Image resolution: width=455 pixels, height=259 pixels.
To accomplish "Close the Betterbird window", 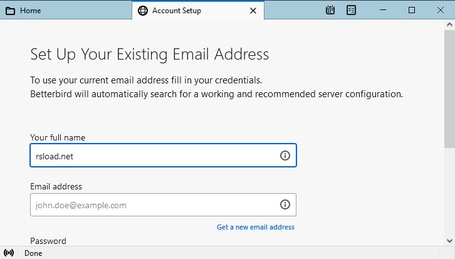I will click(x=440, y=10).
